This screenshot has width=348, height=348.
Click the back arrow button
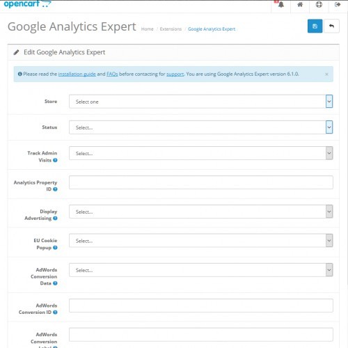click(x=331, y=26)
